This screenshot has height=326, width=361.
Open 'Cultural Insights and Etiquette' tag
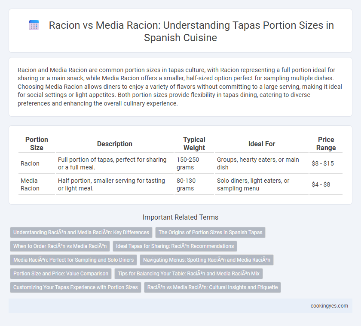coord(212,287)
